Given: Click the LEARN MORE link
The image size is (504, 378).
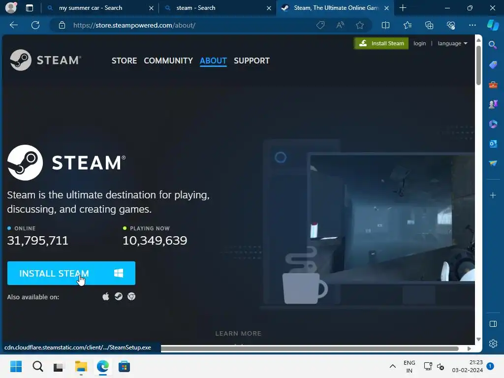Looking at the screenshot, I should (238, 333).
